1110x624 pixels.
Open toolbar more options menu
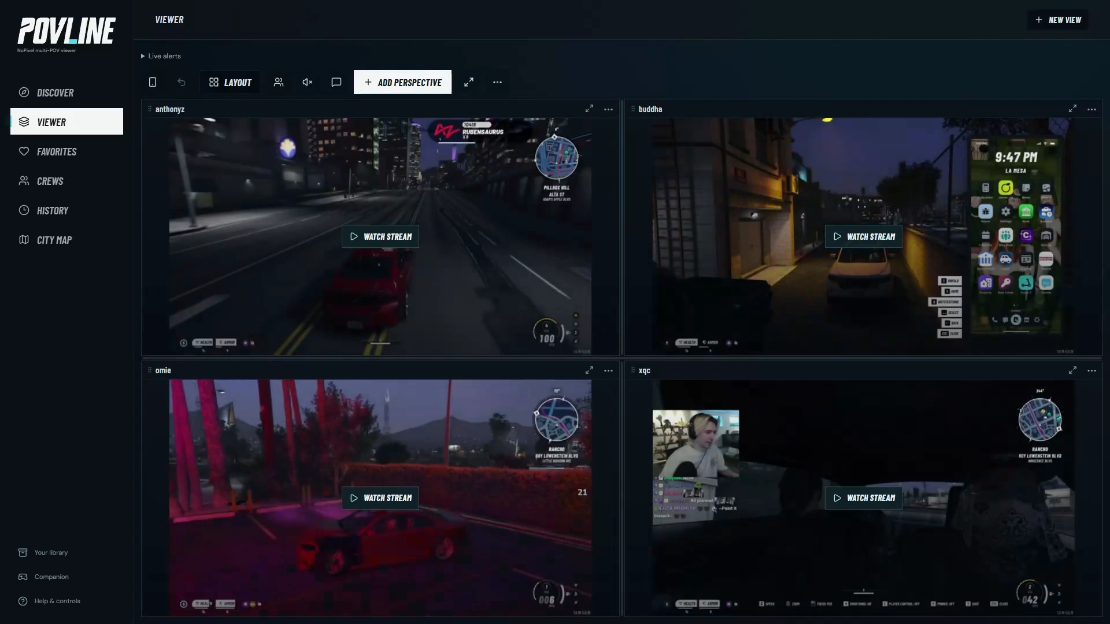click(x=497, y=82)
